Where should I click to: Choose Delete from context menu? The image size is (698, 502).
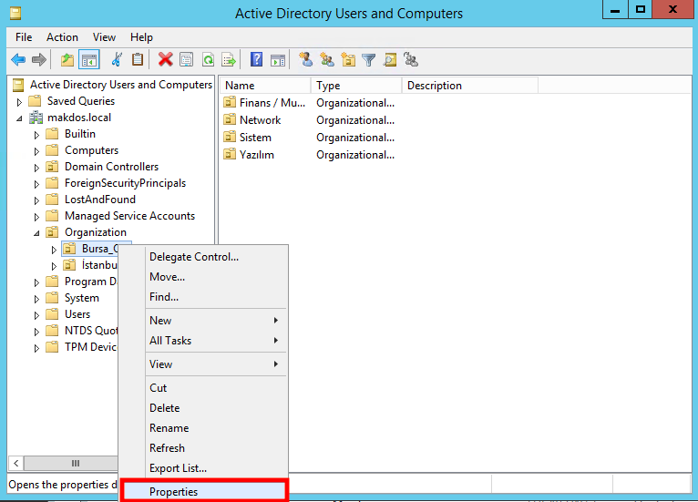click(204, 407)
